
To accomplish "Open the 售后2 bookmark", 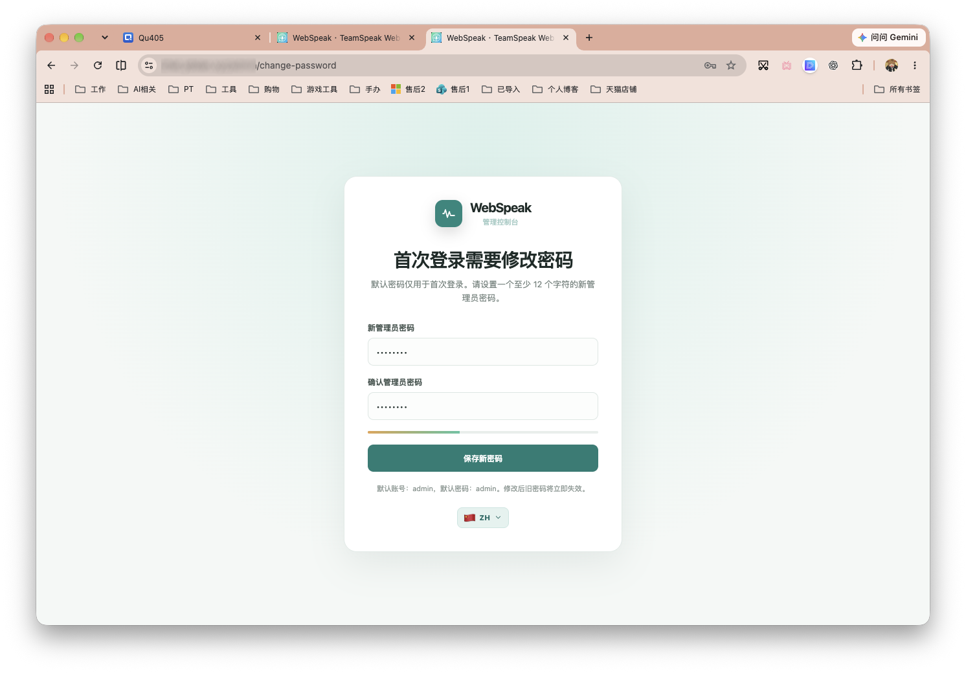I will tap(408, 89).
